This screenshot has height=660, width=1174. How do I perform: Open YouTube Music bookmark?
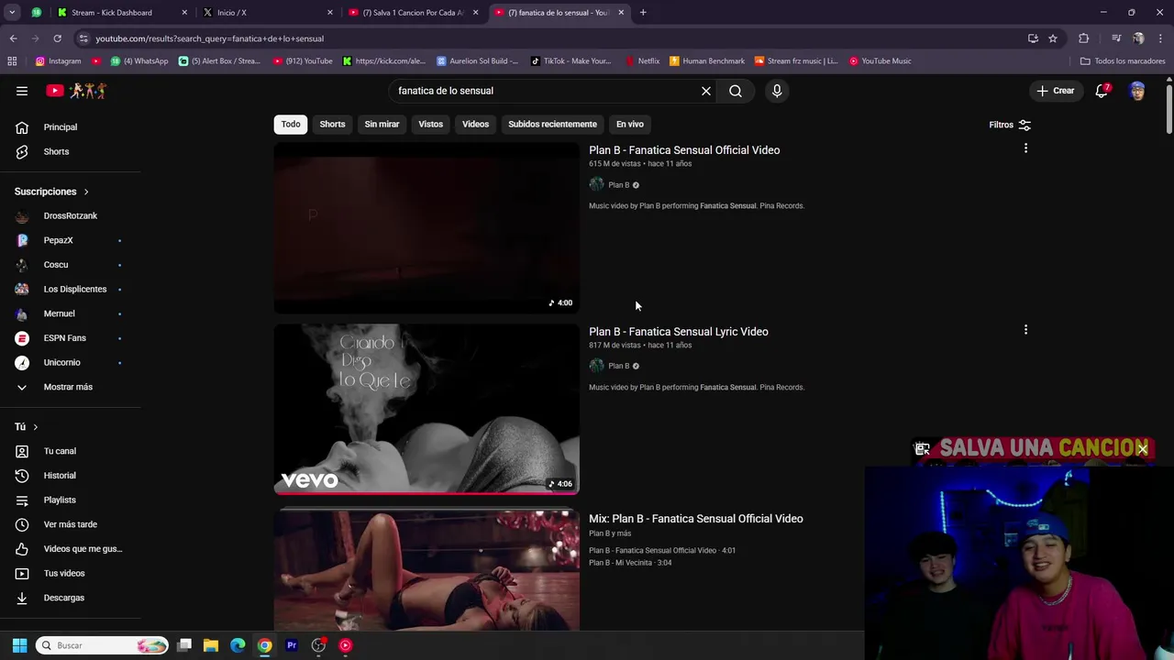tap(880, 61)
